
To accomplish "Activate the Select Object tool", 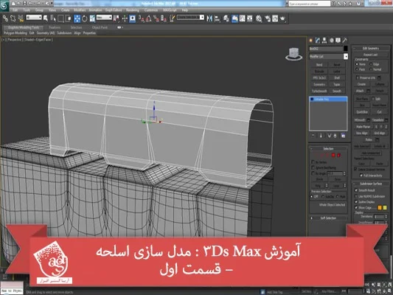I will click(x=46, y=18).
